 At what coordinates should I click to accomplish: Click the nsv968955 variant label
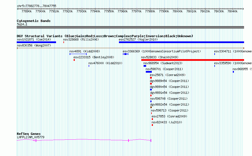(x=242, y=69)
